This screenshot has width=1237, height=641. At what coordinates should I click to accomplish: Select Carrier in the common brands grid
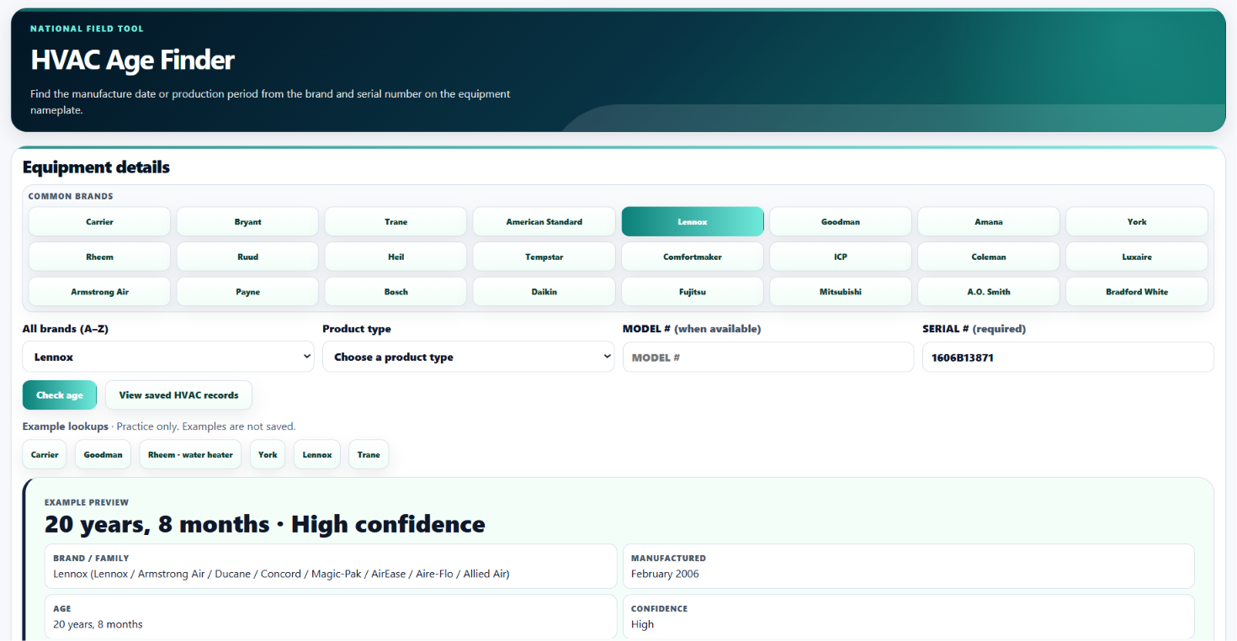(x=99, y=222)
